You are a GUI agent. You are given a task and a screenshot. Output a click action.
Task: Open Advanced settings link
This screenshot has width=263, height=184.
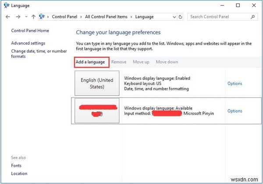click(x=28, y=43)
